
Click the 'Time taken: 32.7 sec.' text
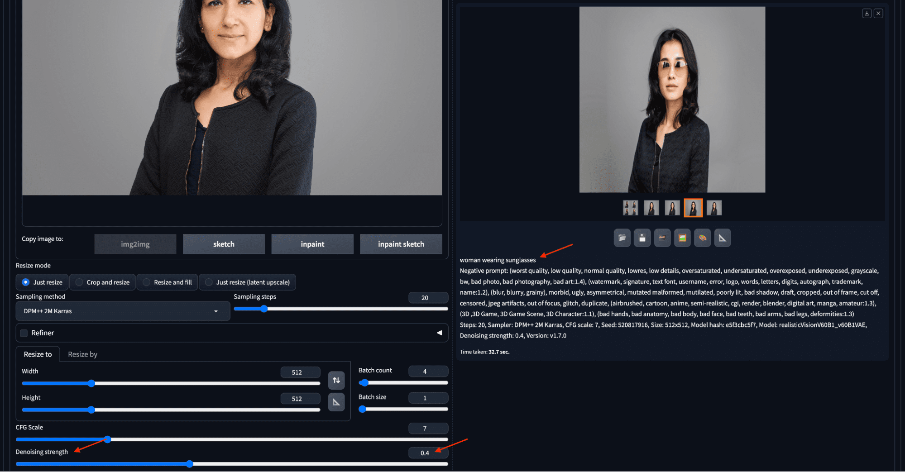click(484, 352)
